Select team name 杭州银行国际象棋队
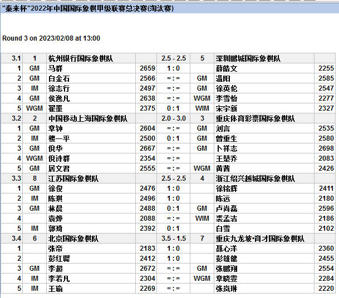Image resolution: width=339 pixels, height=298 pixels. [80, 58]
